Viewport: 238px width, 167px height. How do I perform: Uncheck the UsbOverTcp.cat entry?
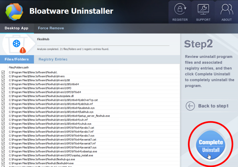coord(3,100)
